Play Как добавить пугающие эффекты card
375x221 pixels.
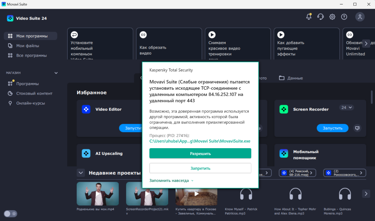pos(307,43)
